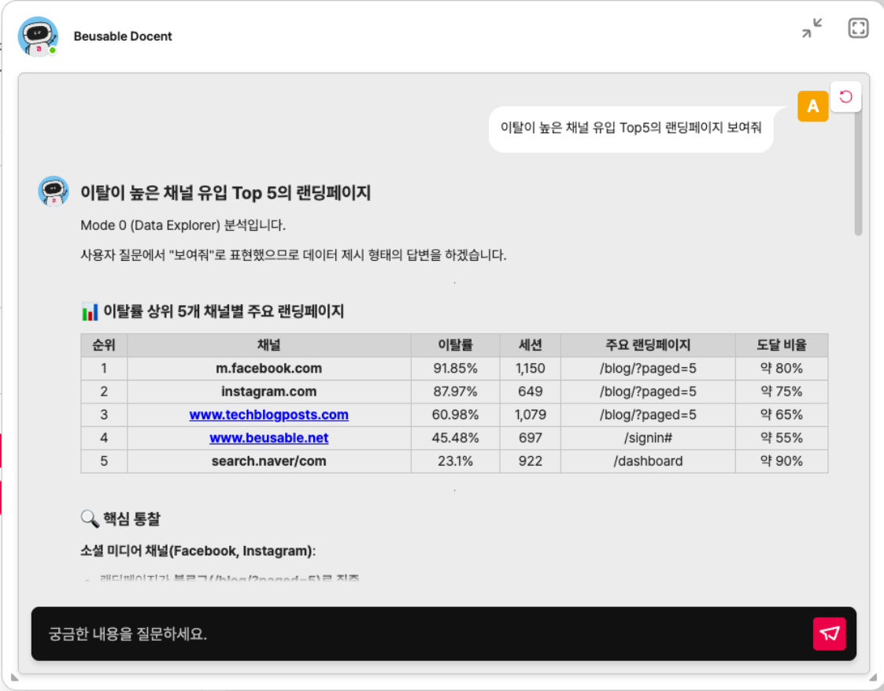Image resolution: width=884 pixels, height=691 pixels.
Task: Click the 채널 column header
Action: [269, 345]
